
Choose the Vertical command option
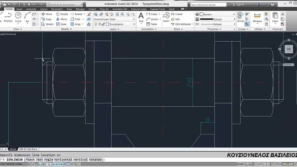coord(80,160)
